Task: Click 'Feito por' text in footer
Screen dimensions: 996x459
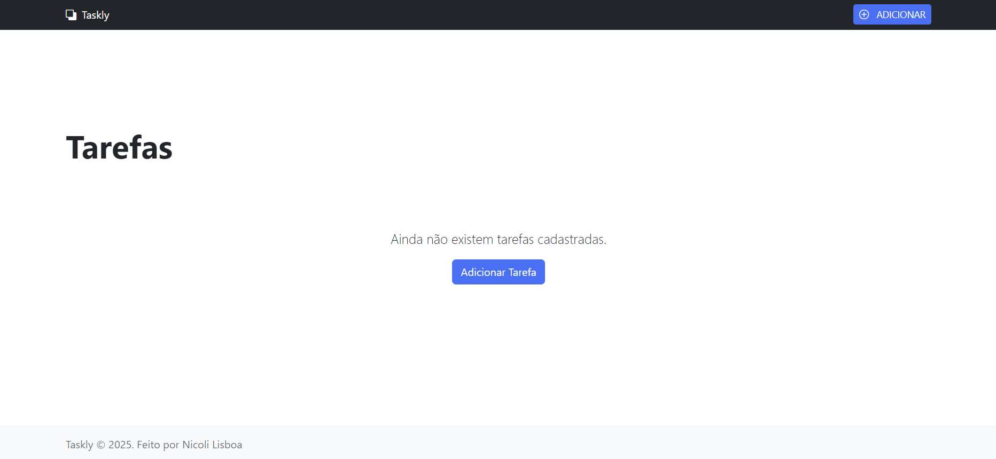Action: 158,445
